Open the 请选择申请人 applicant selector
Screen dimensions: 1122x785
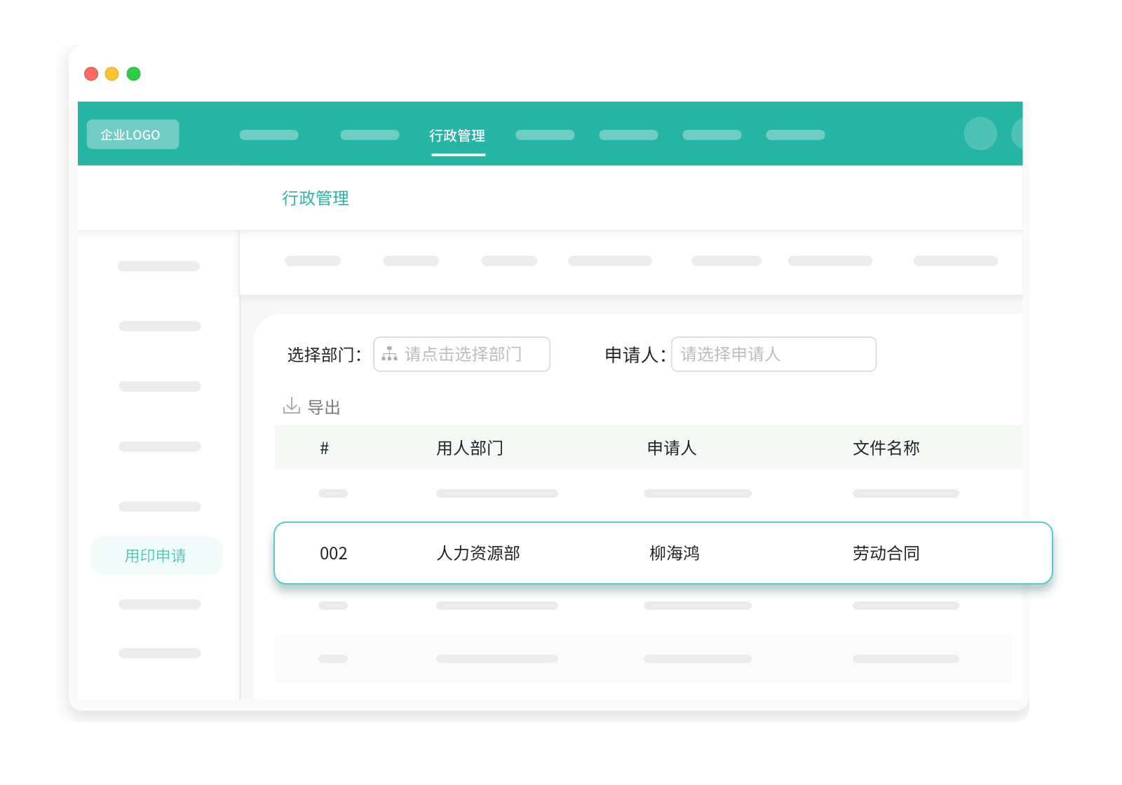pos(773,355)
